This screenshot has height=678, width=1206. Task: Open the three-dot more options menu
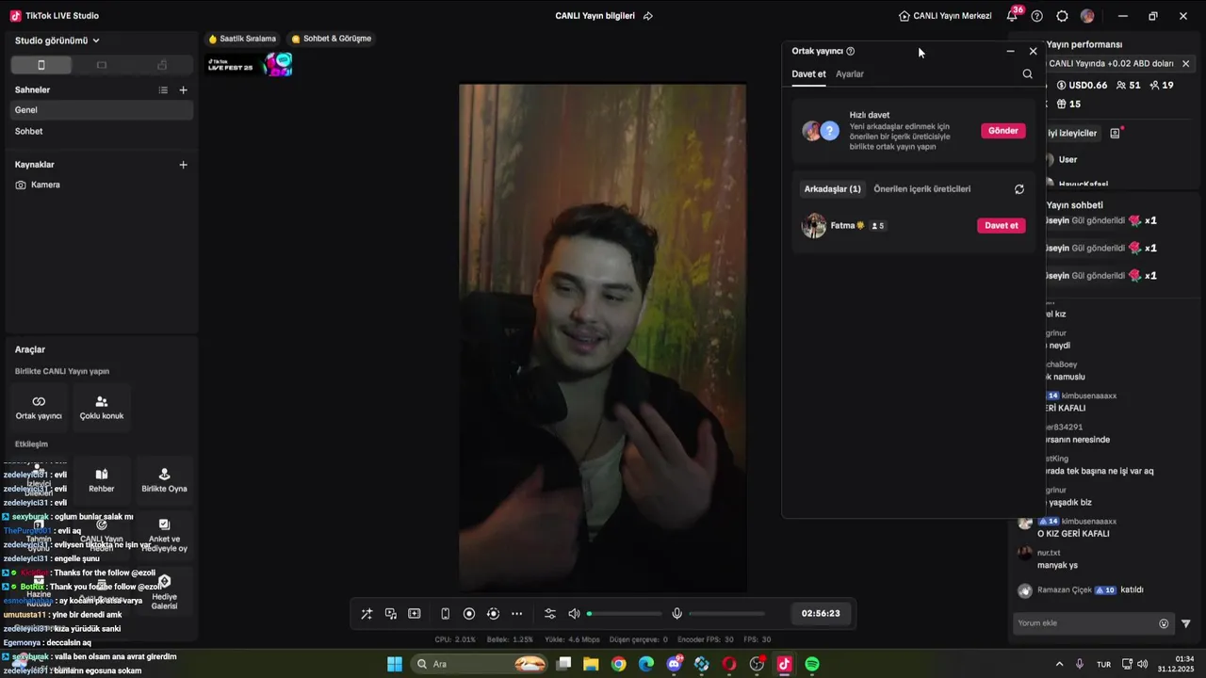516,614
